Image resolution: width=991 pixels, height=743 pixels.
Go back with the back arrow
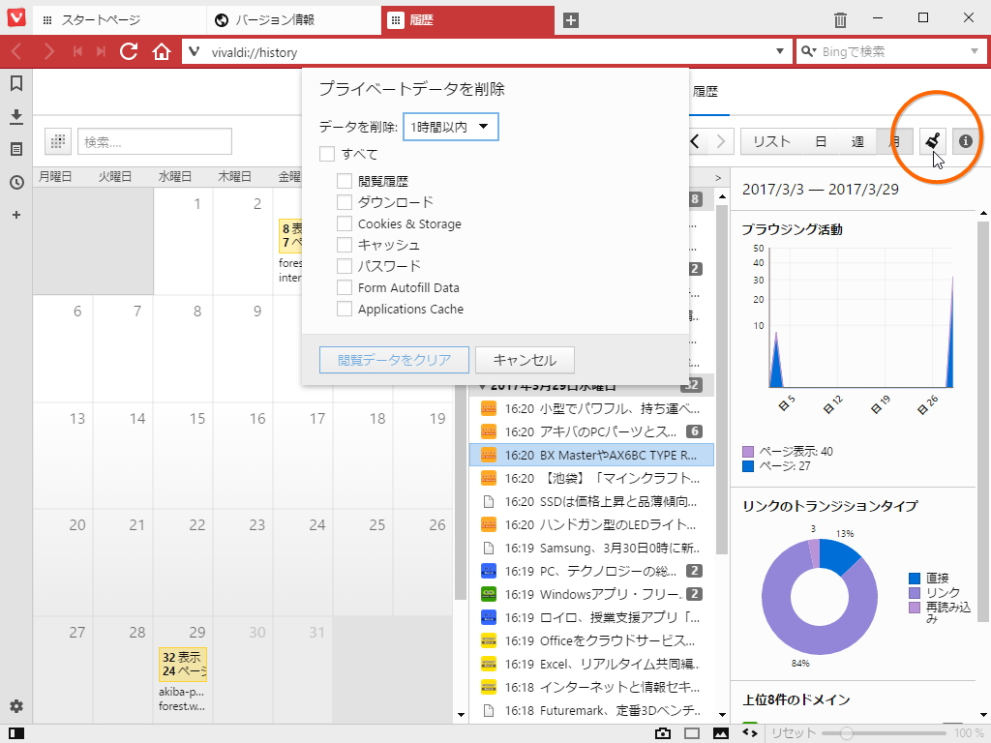point(17,52)
